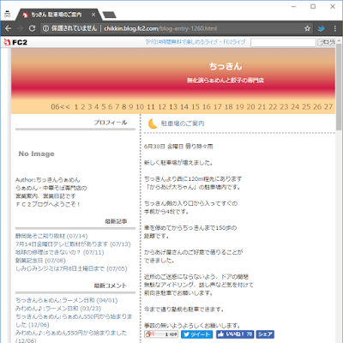Click the FC2 logo in the top bar
This screenshot has height=343, width=343.
(15, 42)
